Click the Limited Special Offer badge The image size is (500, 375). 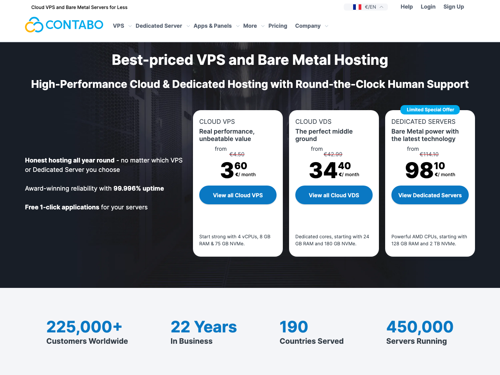tap(430, 110)
